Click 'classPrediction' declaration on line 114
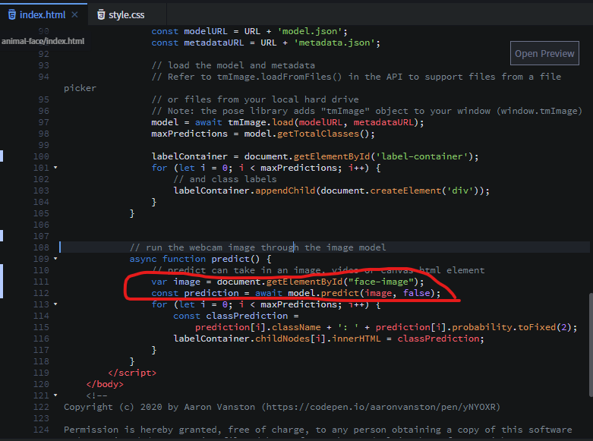 pos(247,316)
